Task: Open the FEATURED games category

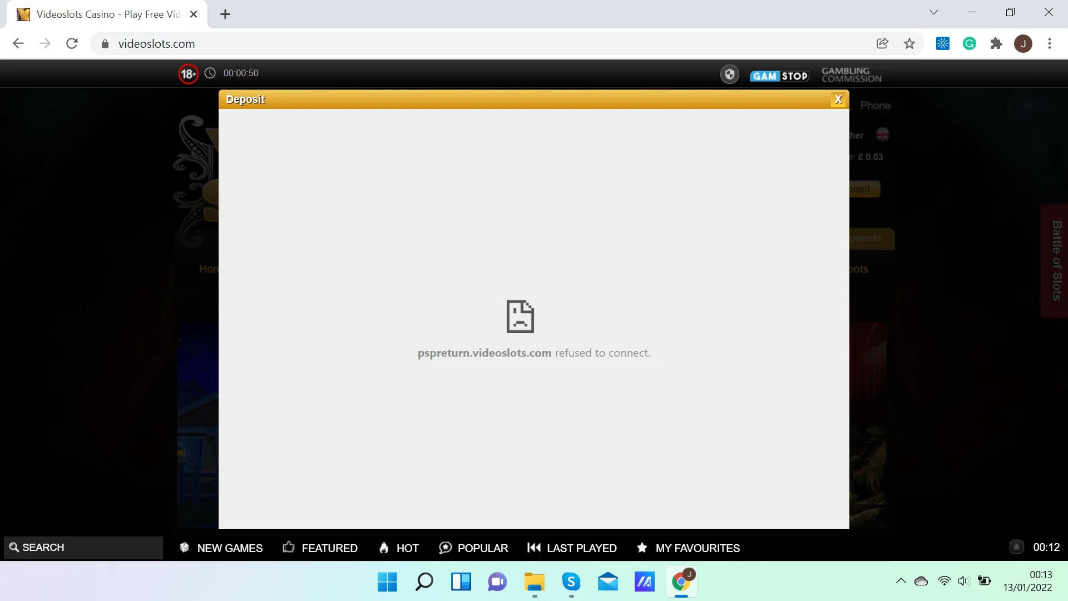Action: pos(320,548)
